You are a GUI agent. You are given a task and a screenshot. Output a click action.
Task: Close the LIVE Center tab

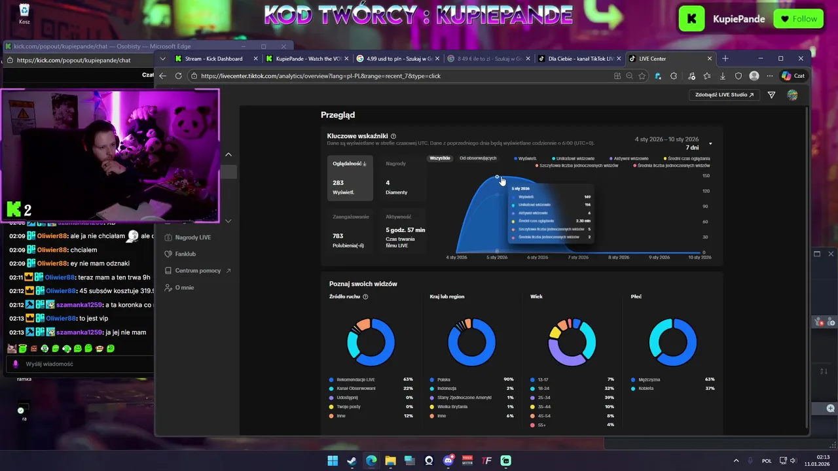tap(709, 58)
